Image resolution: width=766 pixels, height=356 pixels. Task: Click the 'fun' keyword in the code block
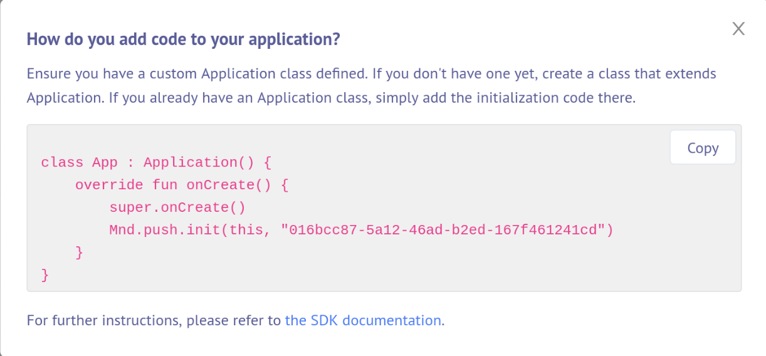(x=165, y=186)
